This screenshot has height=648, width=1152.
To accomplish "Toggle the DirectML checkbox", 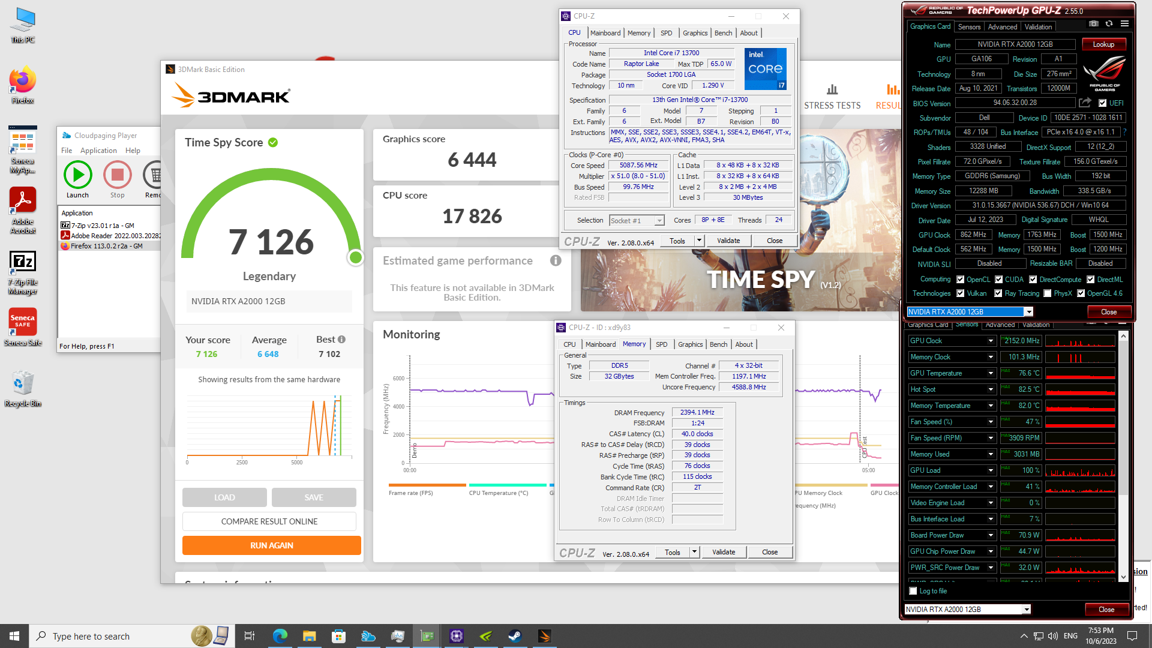I will [x=1091, y=280].
